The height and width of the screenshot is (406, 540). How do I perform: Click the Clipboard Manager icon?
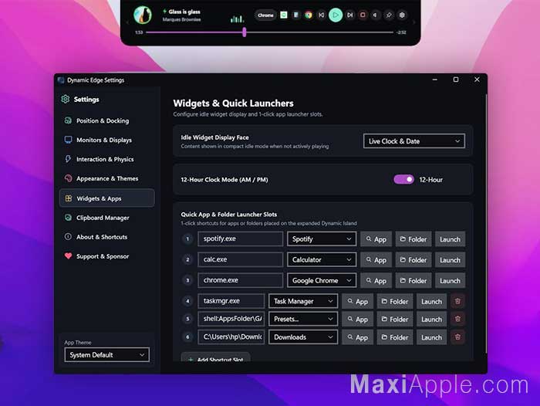pyautogui.click(x=68, y=218)
